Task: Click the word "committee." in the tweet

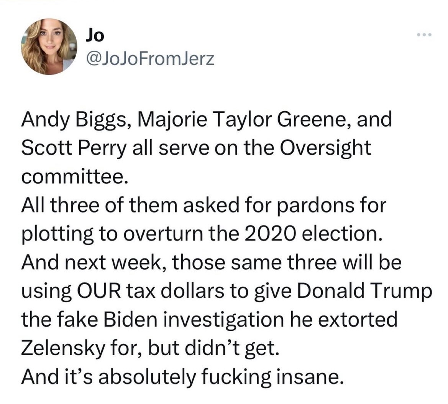Action: [x=73, y=176]
